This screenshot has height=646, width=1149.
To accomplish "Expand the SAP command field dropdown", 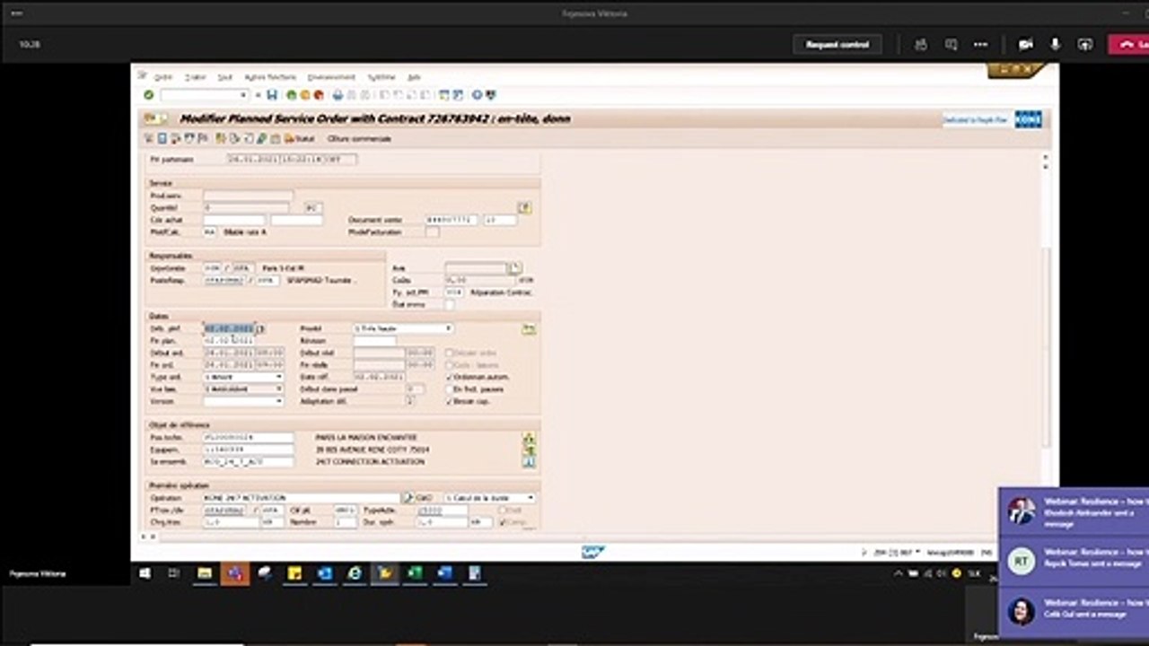I will pos(243,95).
